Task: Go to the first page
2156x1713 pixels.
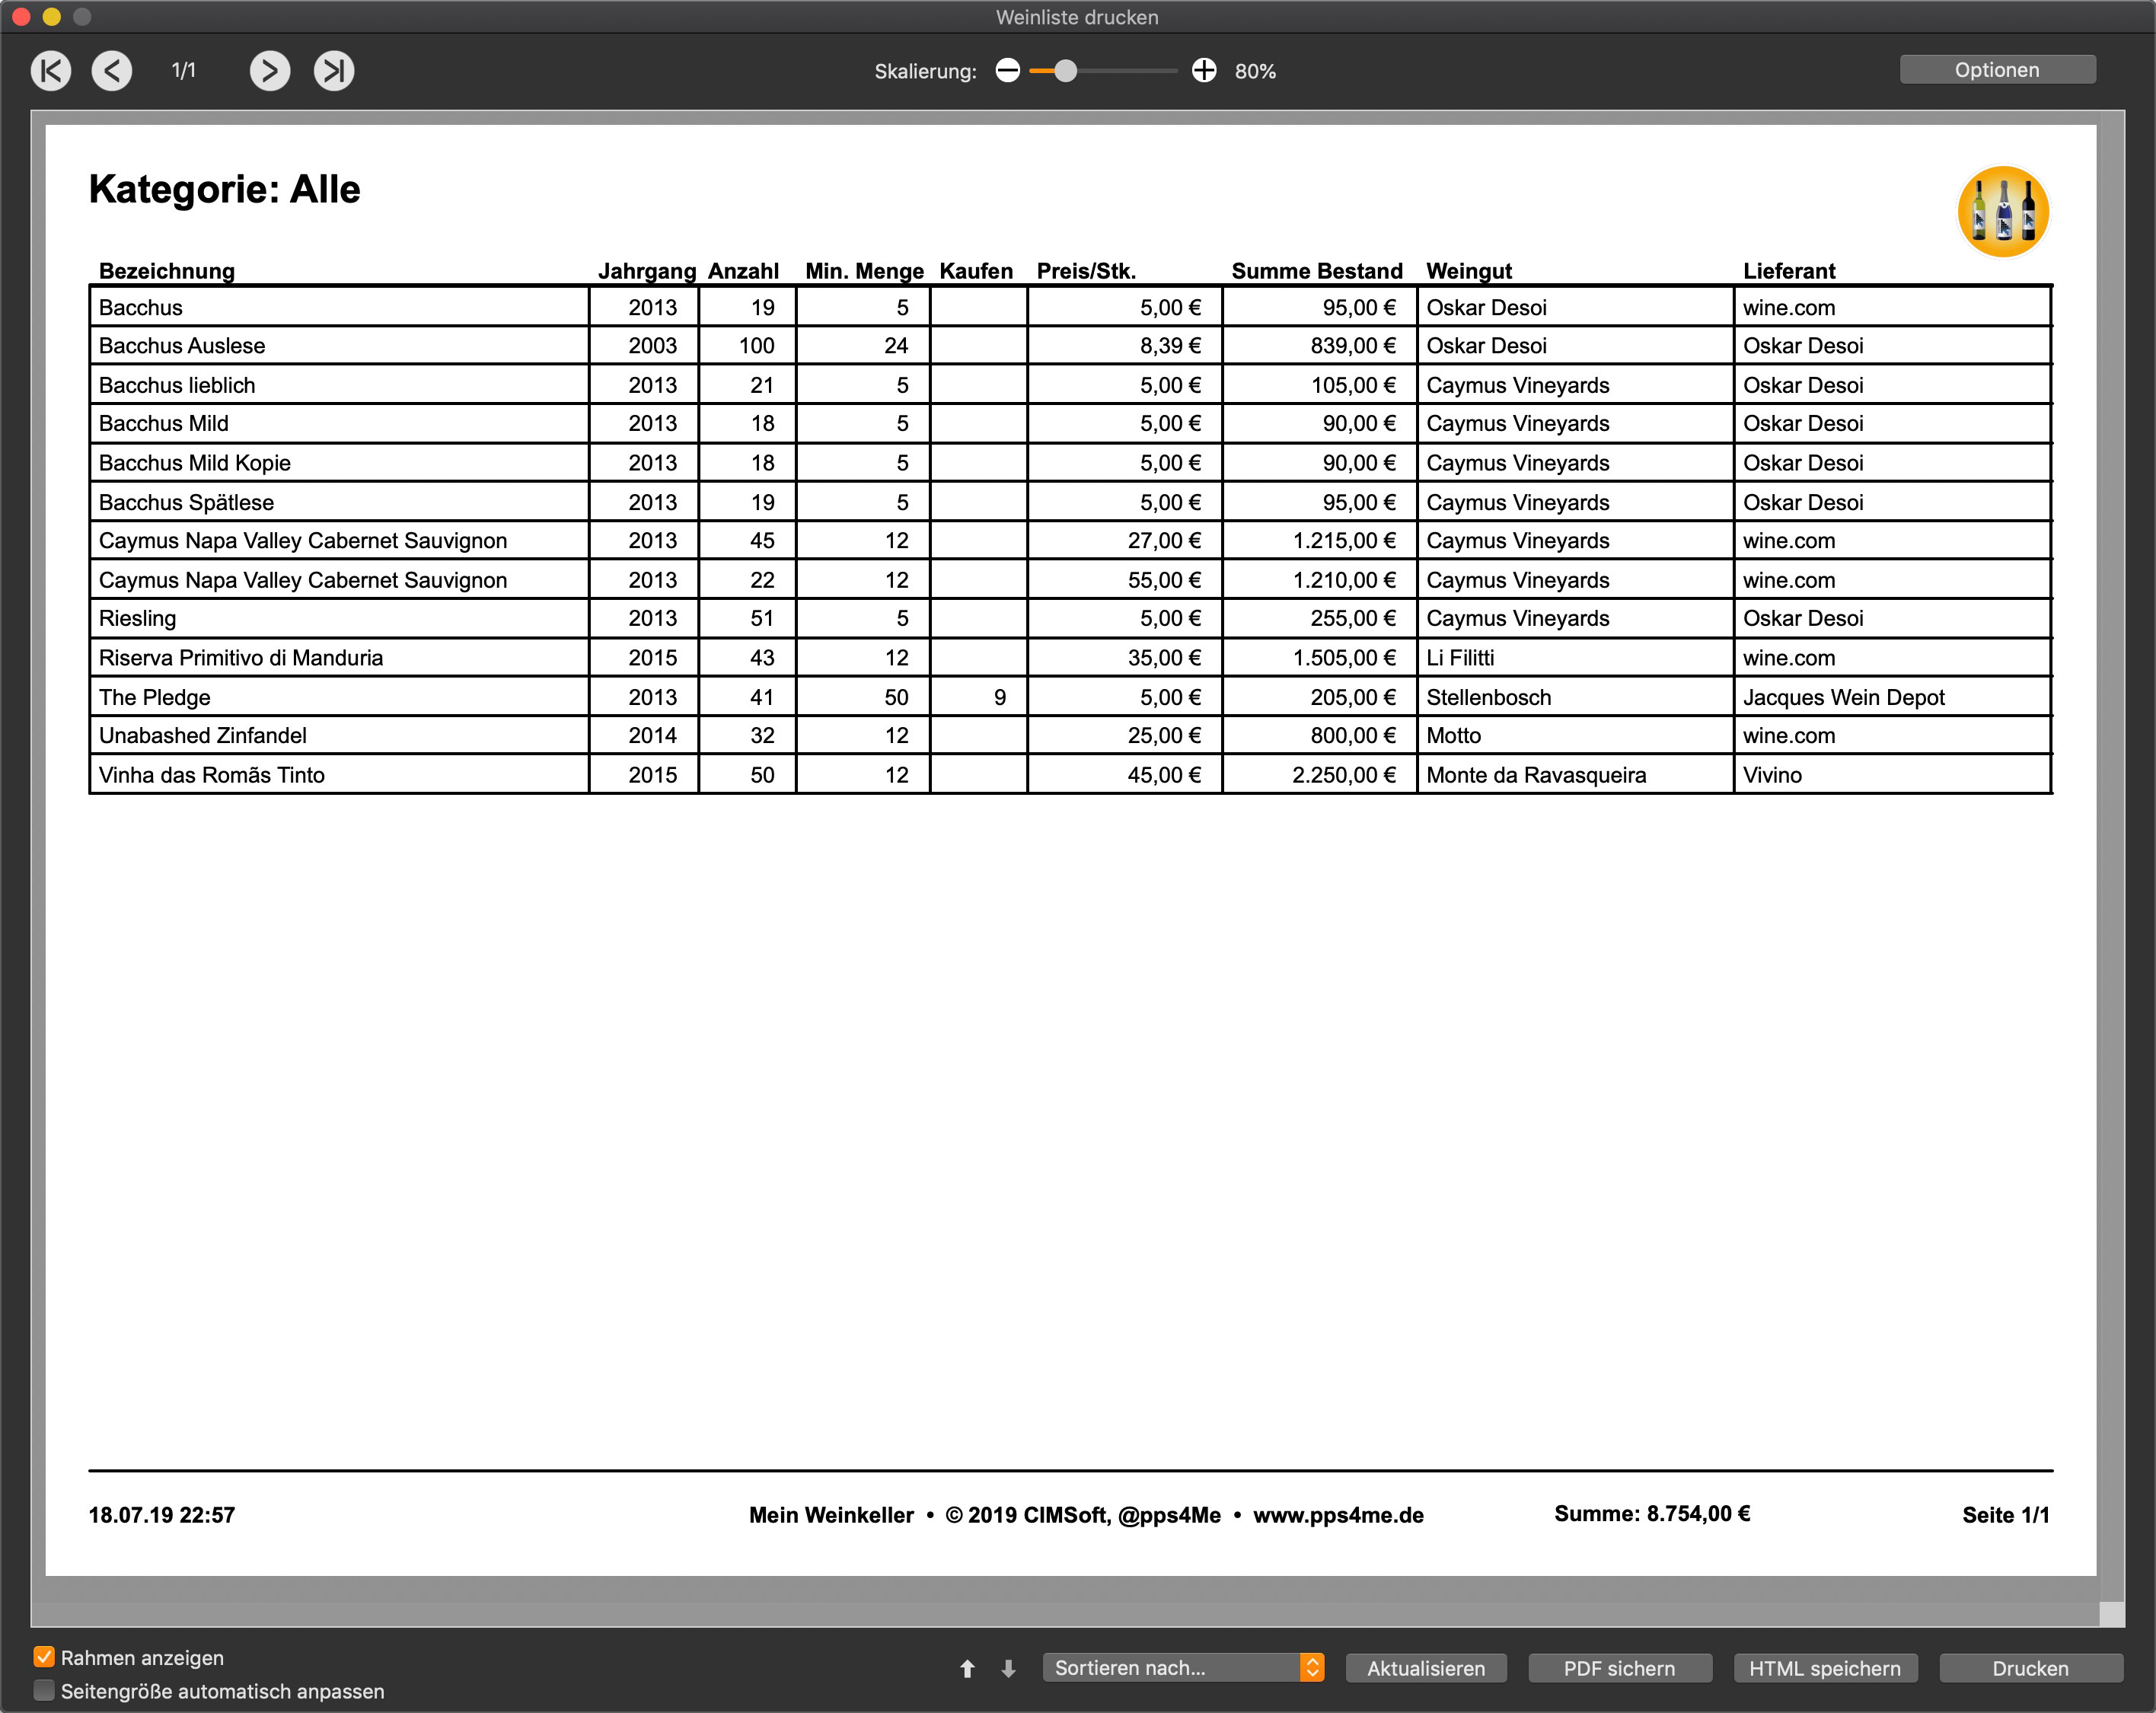Action: click(x=51, y=71)
